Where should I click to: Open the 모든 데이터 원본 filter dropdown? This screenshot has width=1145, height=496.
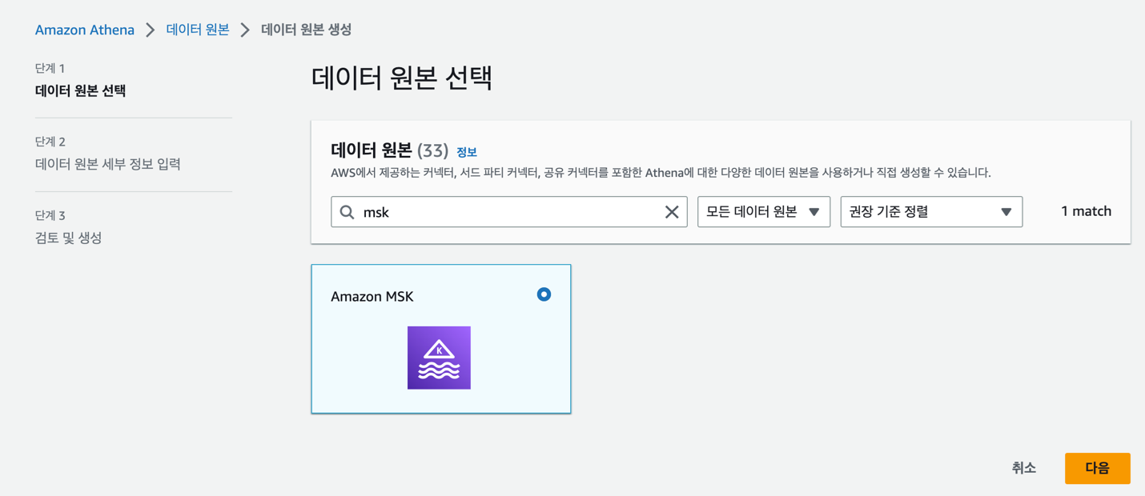tap(764, 212)
